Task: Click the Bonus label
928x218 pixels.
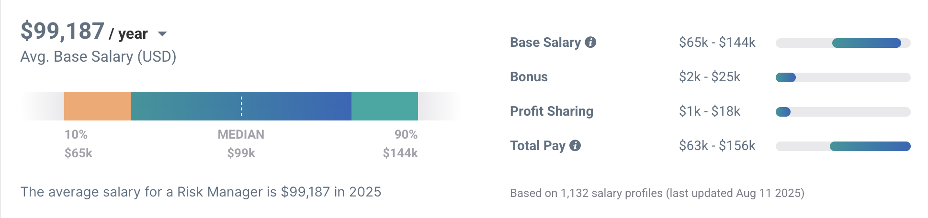Action: pos(529,77)
